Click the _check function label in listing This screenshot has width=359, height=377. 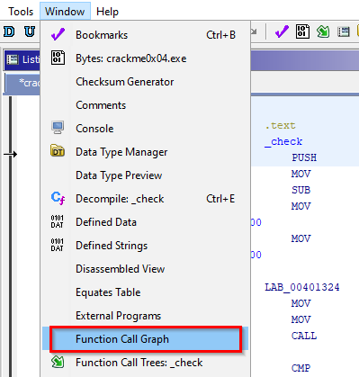coord(283,141)
